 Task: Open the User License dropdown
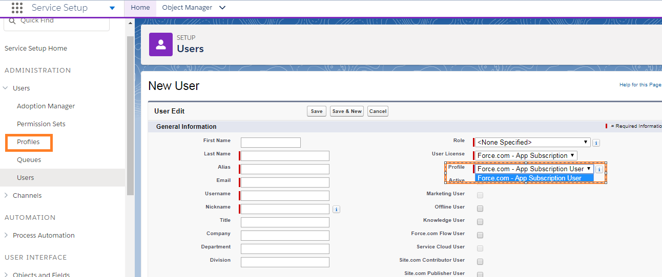coord(526,156)
